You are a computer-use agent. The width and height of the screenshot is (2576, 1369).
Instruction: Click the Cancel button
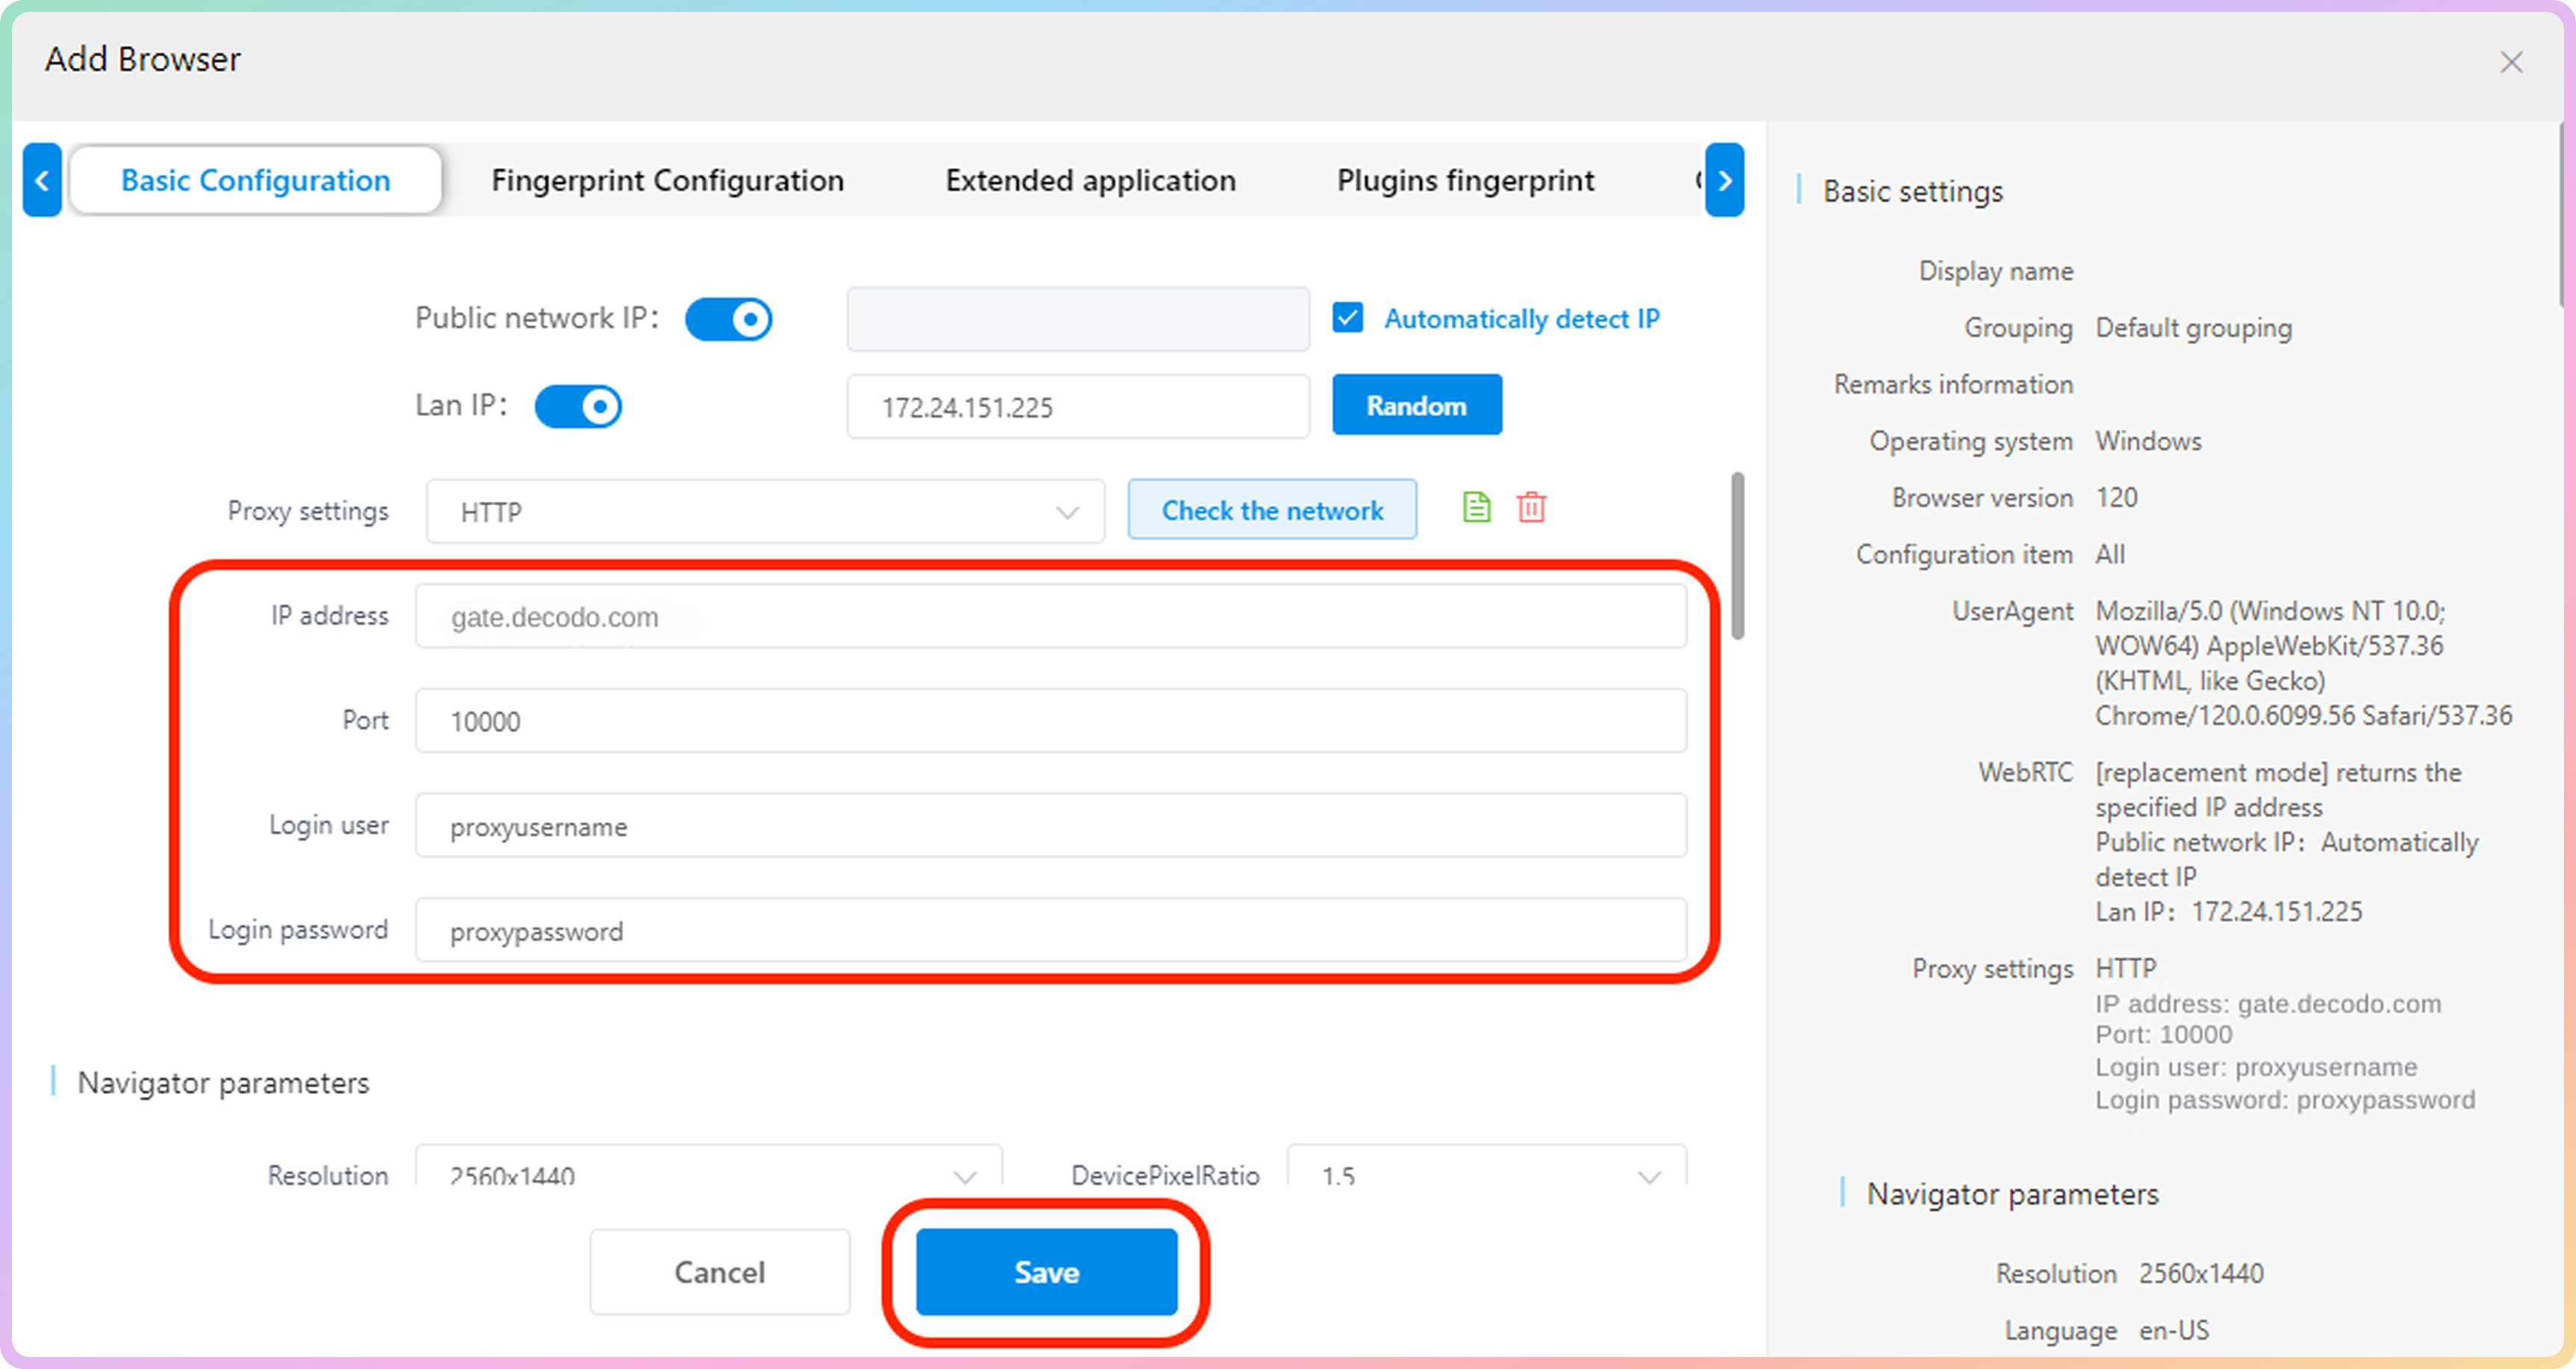click(x=719, y=1272)
